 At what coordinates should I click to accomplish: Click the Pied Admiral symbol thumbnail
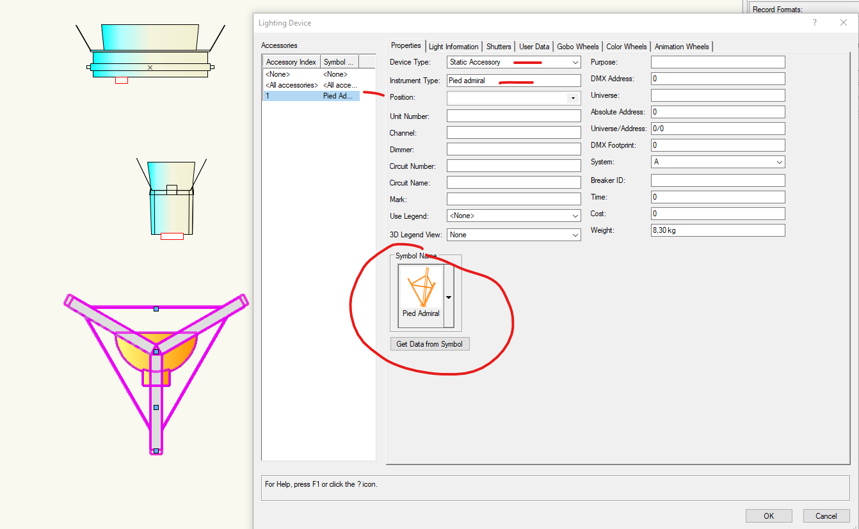(x=421, y=292)
